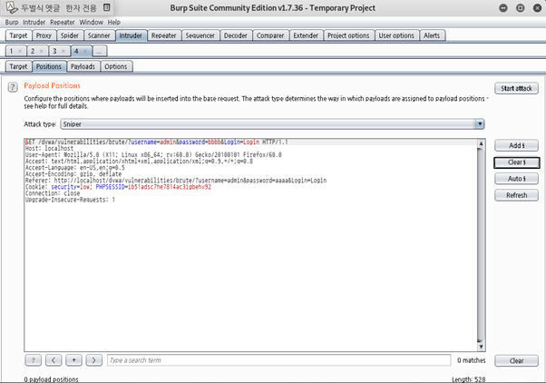Open the Window menu
The image size is (546, 383).
(x=92, y=23)
